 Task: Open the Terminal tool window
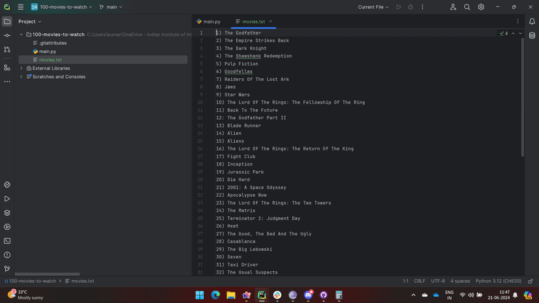(x=7, y=241)
